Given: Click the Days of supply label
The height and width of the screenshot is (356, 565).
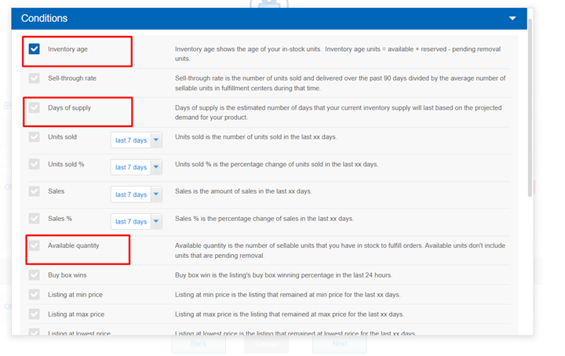Looking at the screenshot, I should (x=70, y=107).
